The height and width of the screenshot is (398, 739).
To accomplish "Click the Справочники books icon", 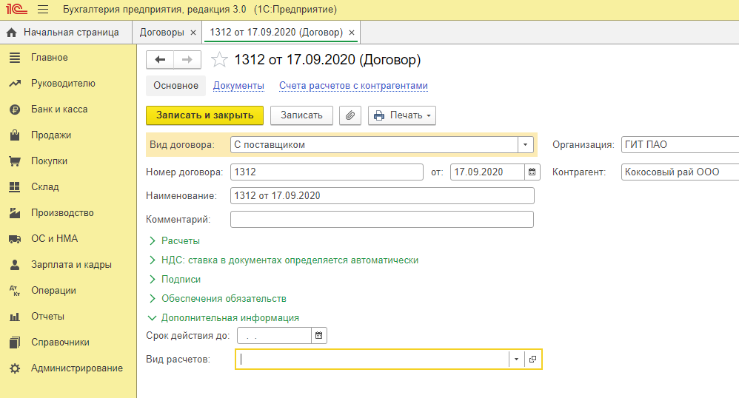I will click(15, 343).
